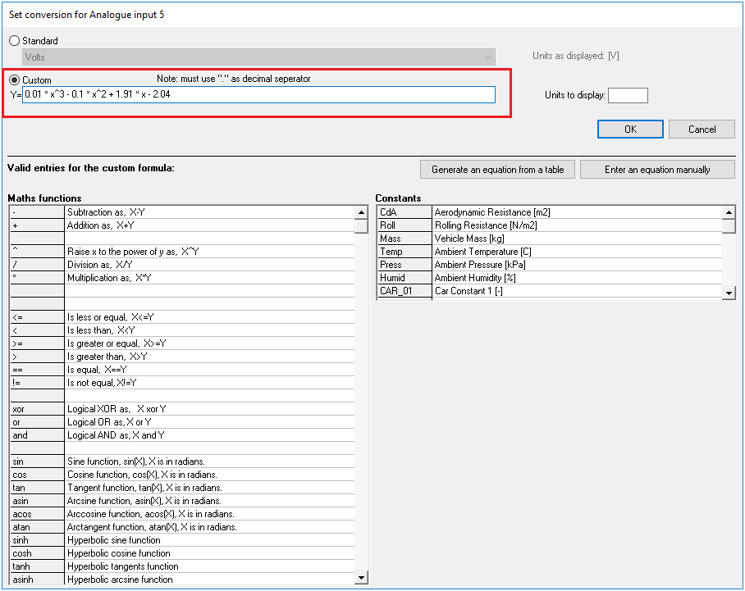Select the Custom conversion radio button
This screenshot has width=745, height=591.
14,80
